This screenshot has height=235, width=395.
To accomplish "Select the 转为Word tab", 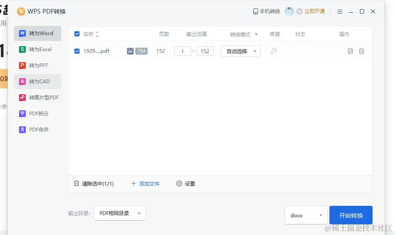I will pos(38,33).
